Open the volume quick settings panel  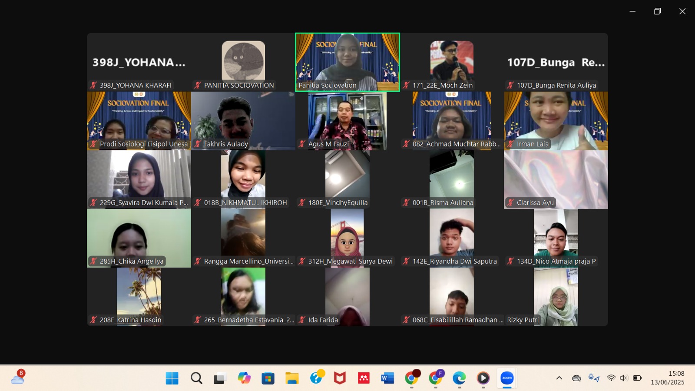click(624, 378)
